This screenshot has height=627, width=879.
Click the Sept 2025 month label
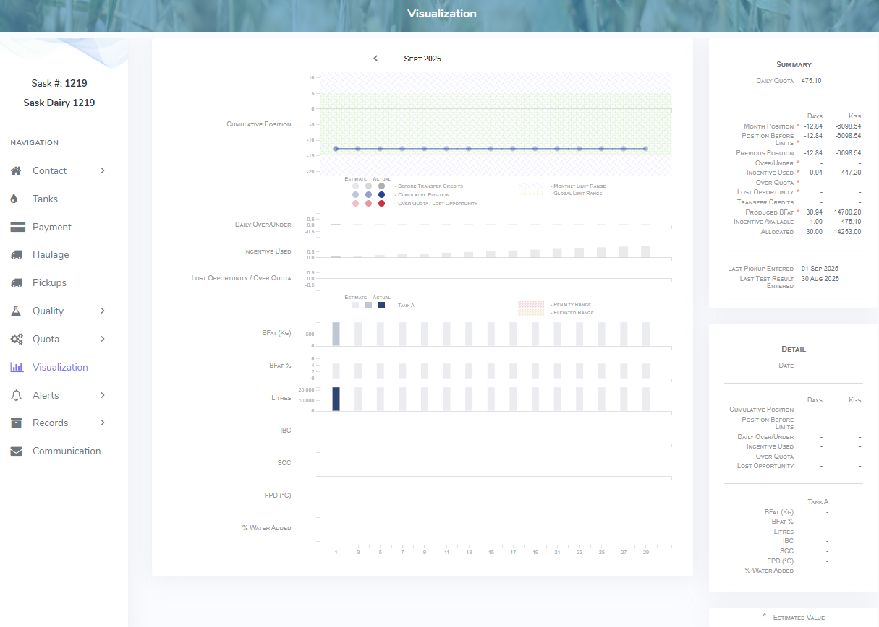422,59
